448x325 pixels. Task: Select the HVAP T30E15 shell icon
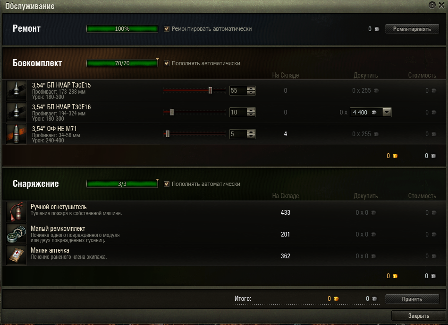[16, 90]
